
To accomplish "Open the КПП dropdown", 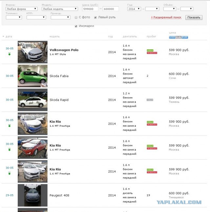I will (x=36, y=17).
